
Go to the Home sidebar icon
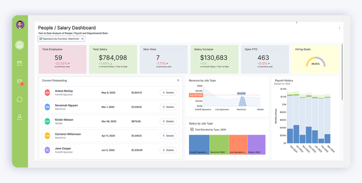point(20,45)
